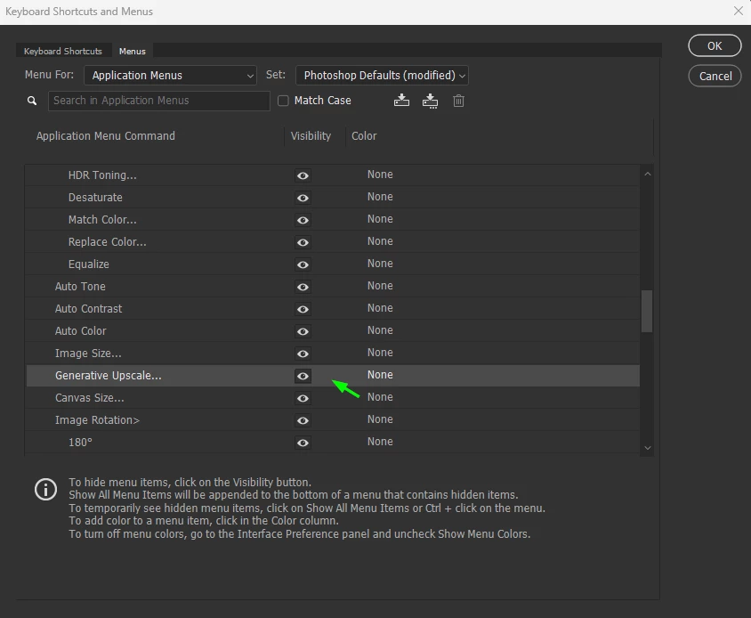
Task: Click the Visibility column header
Action: click(x=311, y=136)
